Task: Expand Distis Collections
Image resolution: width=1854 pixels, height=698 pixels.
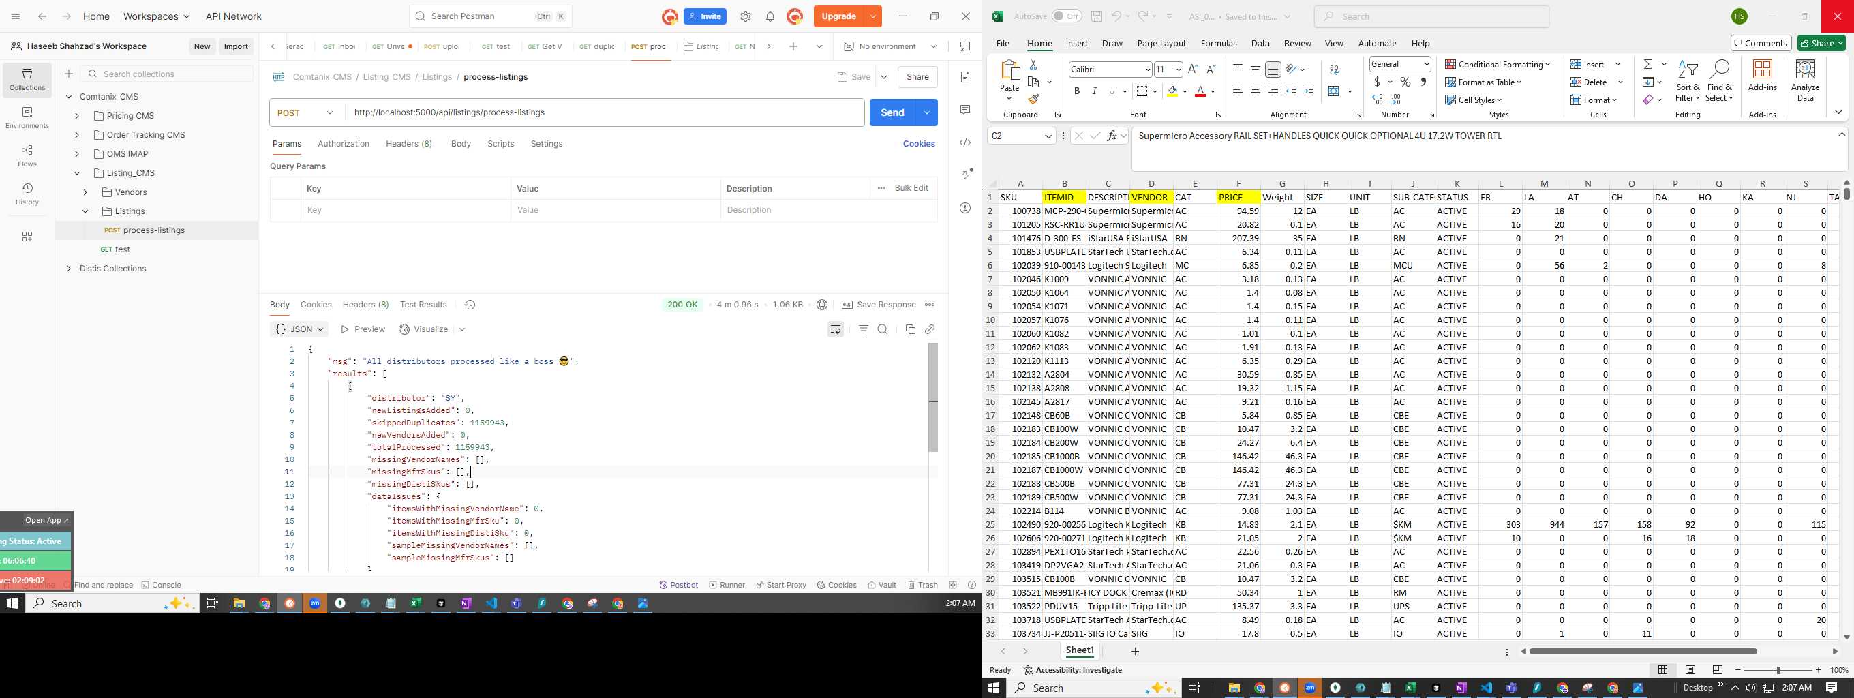Action: (x=68, y=269)
